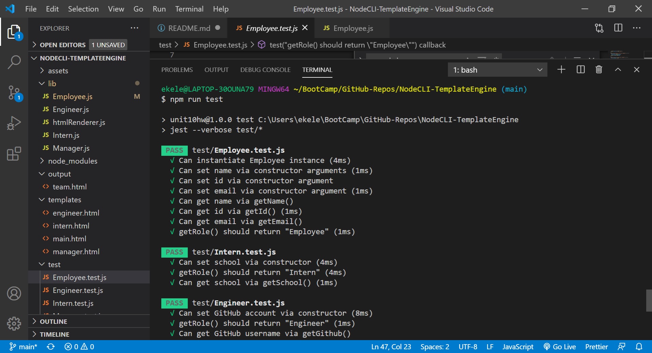Viewport: 652px width, 353px height.
Task: Open the Extensions view icon
Action: point(14,153)
